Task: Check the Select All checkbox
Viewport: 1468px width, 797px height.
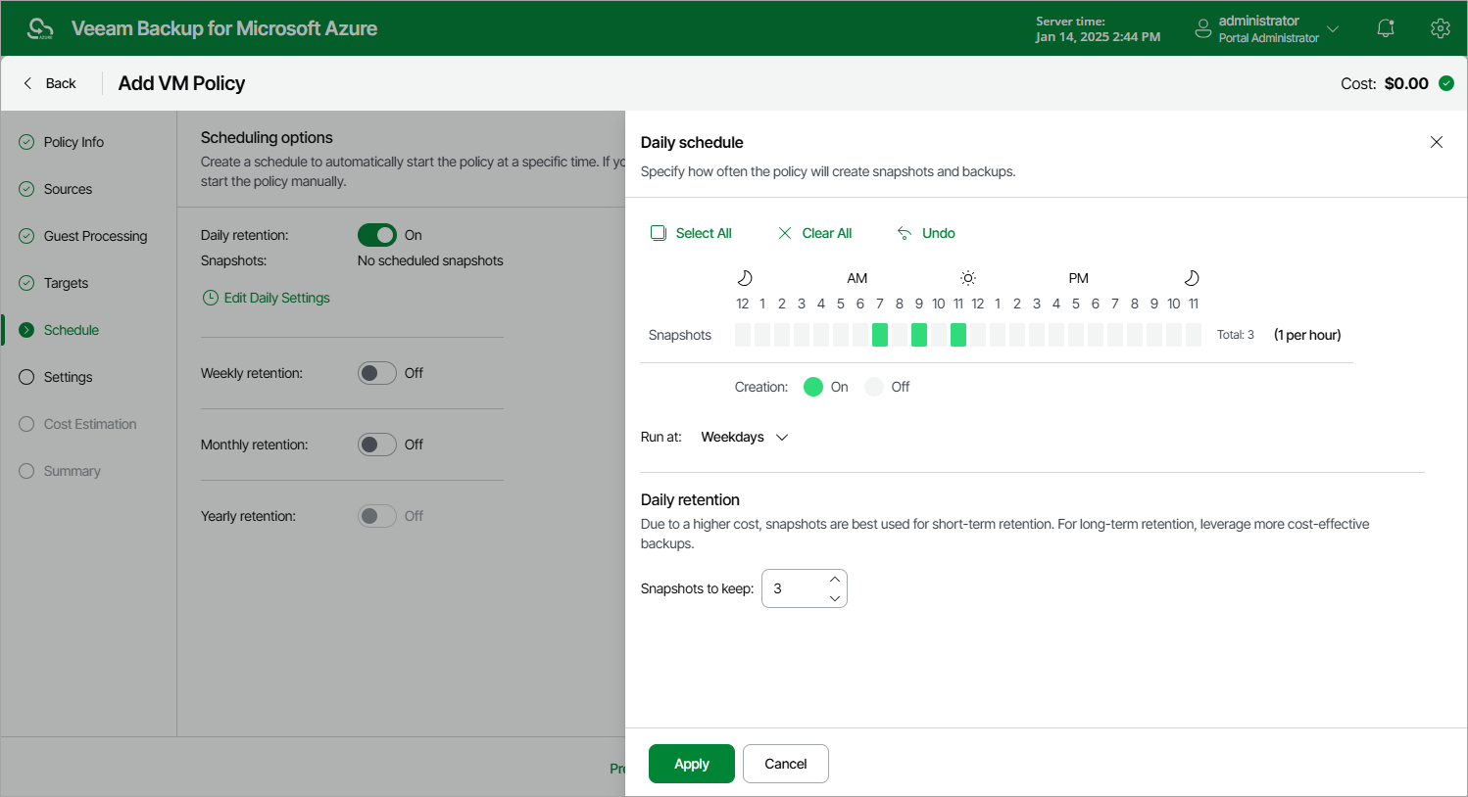Action: 659,233
